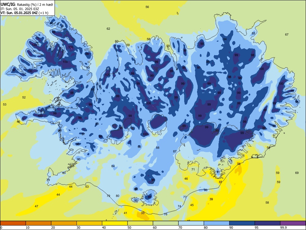Click the medium blue 80–90 legend swatch

click(217, 223)
